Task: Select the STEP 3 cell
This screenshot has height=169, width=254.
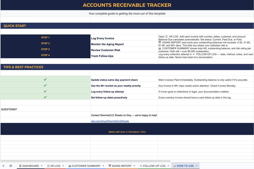Action: 45,49
